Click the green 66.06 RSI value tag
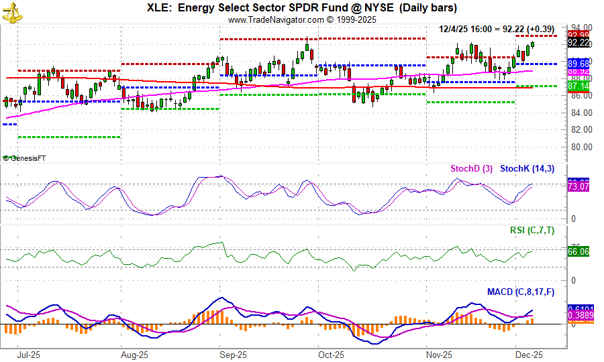This screenshot has height=362, width=604. [578, 252]
